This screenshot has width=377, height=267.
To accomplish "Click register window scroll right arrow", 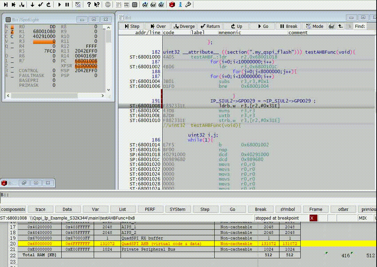I will [103, 96].
